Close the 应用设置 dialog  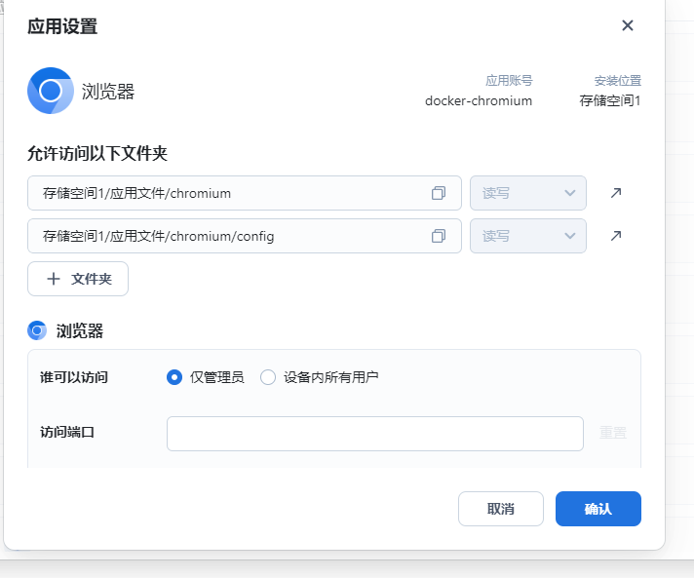[627, 25]
